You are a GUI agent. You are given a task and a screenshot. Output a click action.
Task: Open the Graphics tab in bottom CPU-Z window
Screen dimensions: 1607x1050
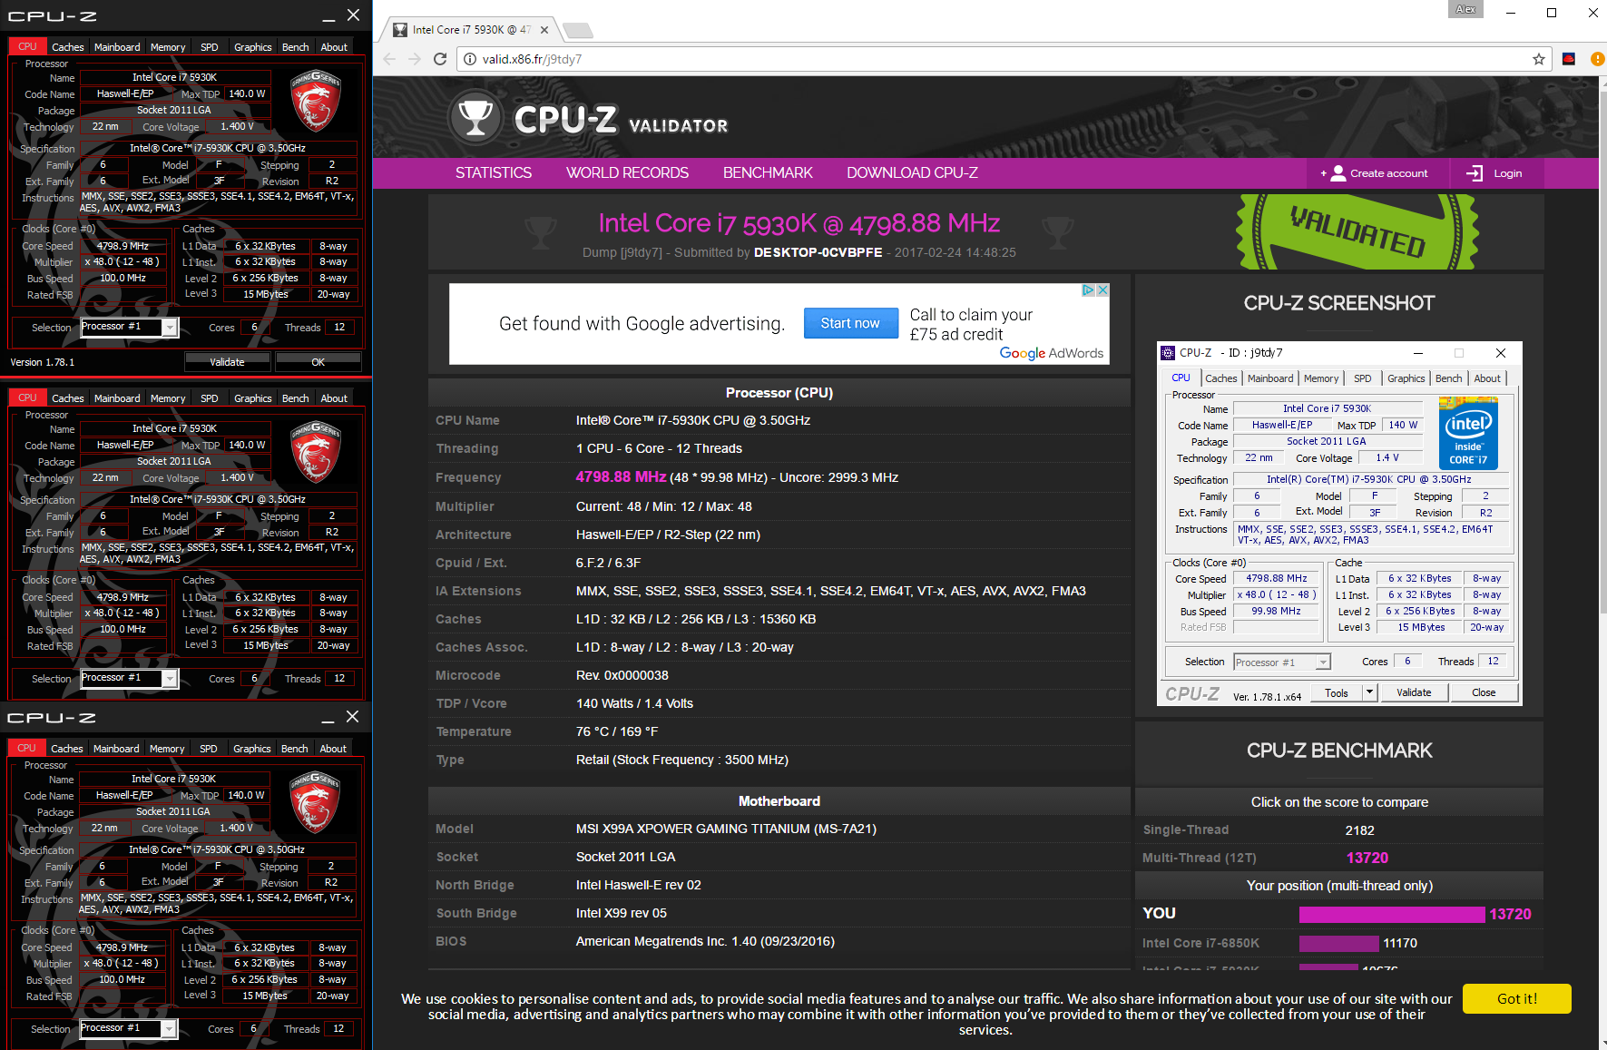pyautogui.click(x=252, y=749)
